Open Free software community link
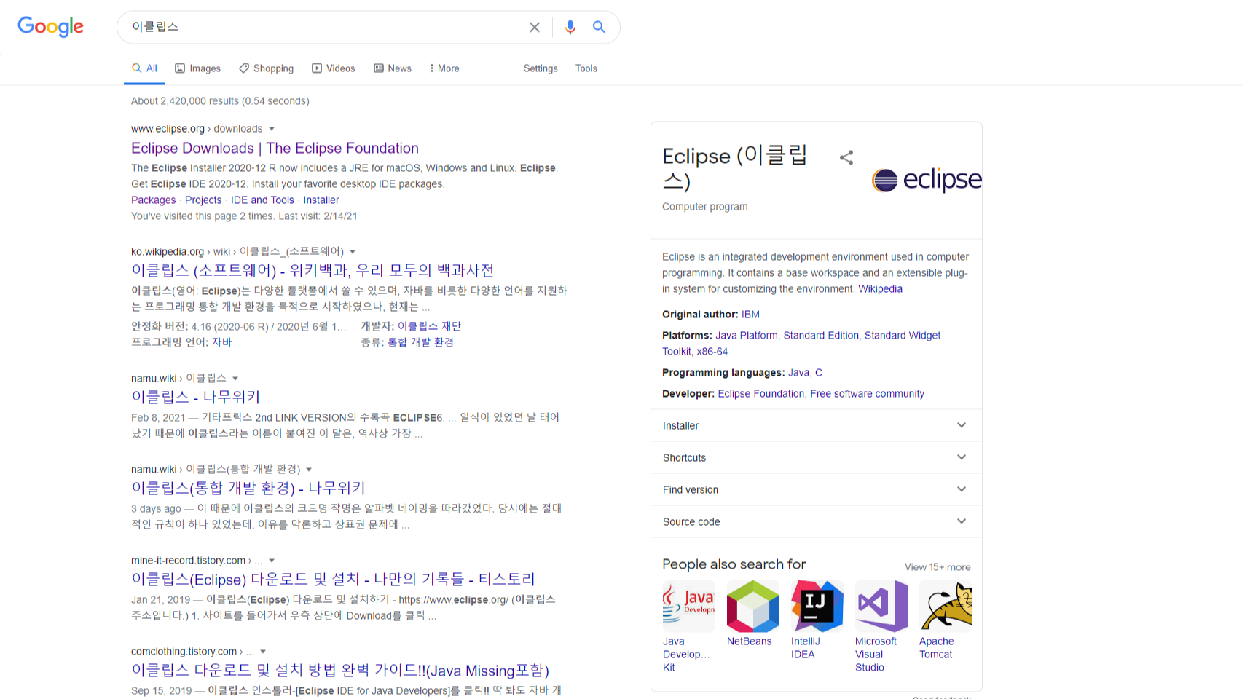 point(867,394)
